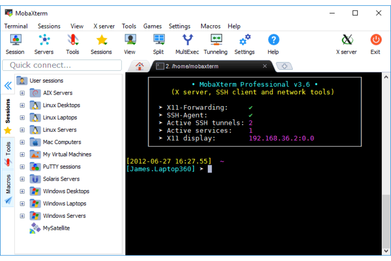Open the MultiExec mode icon
This screenshot has width=391, height=261.
(x=187, y=44)
